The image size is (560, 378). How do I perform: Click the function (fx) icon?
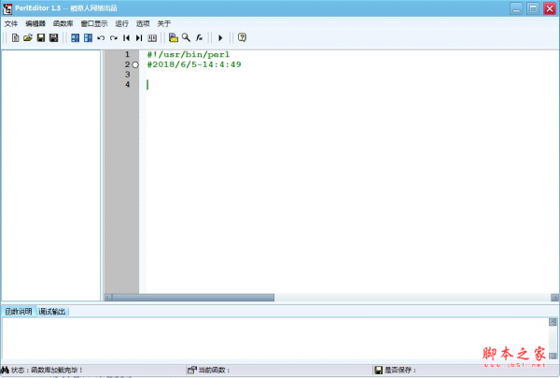coord(199,37)
